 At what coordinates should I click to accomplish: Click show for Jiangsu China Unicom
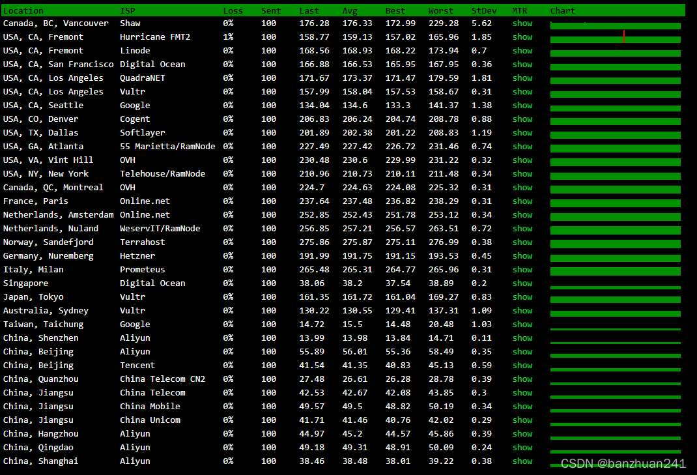[522, 420]
